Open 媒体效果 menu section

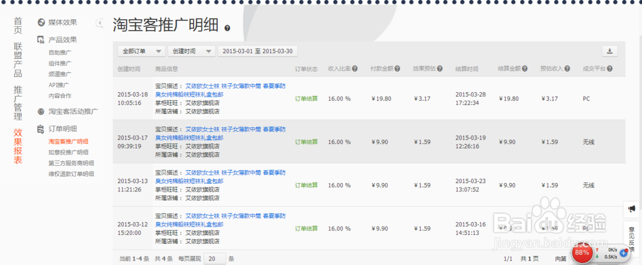(63, 22)
